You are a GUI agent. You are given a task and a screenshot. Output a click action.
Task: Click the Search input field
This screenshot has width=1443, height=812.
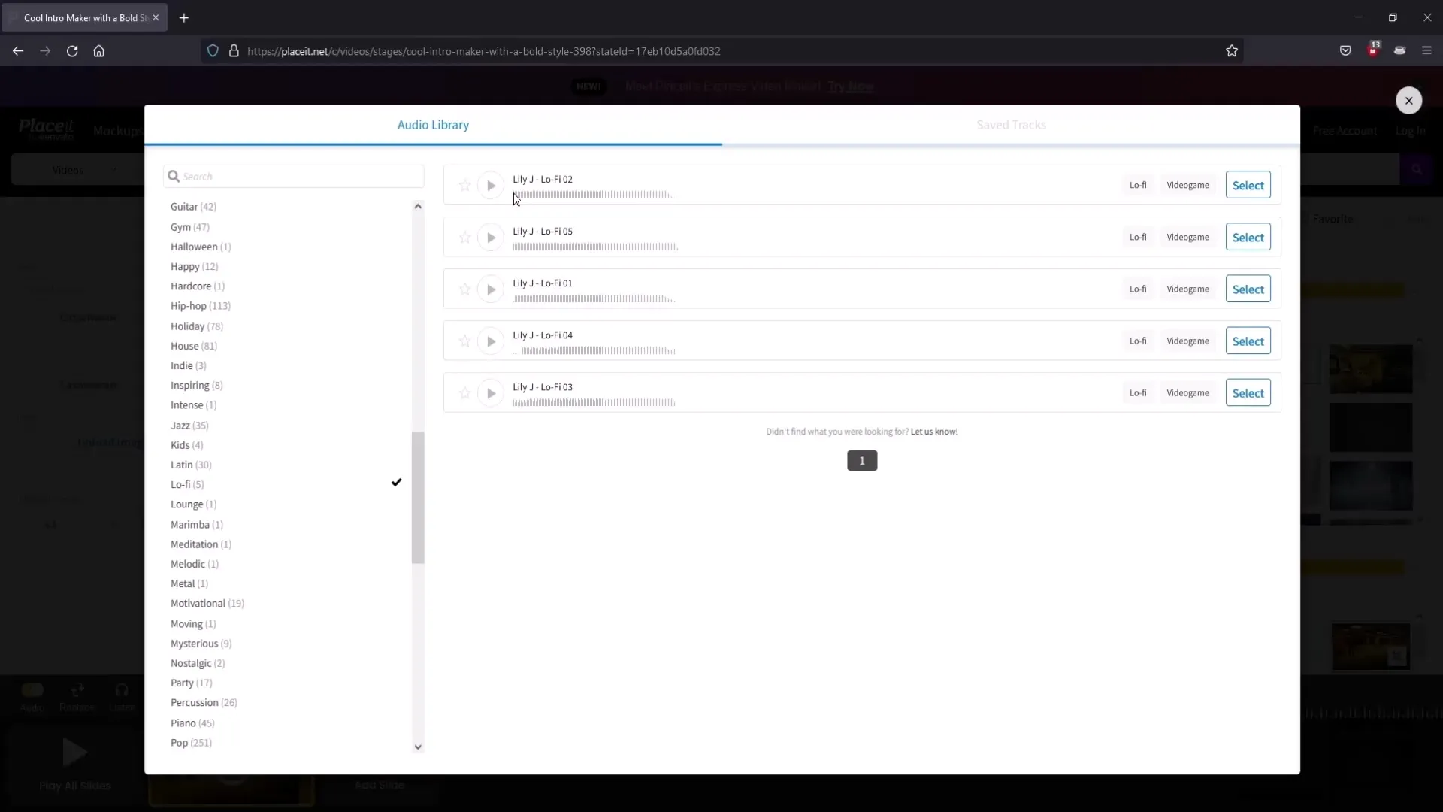tap(293, 177)
